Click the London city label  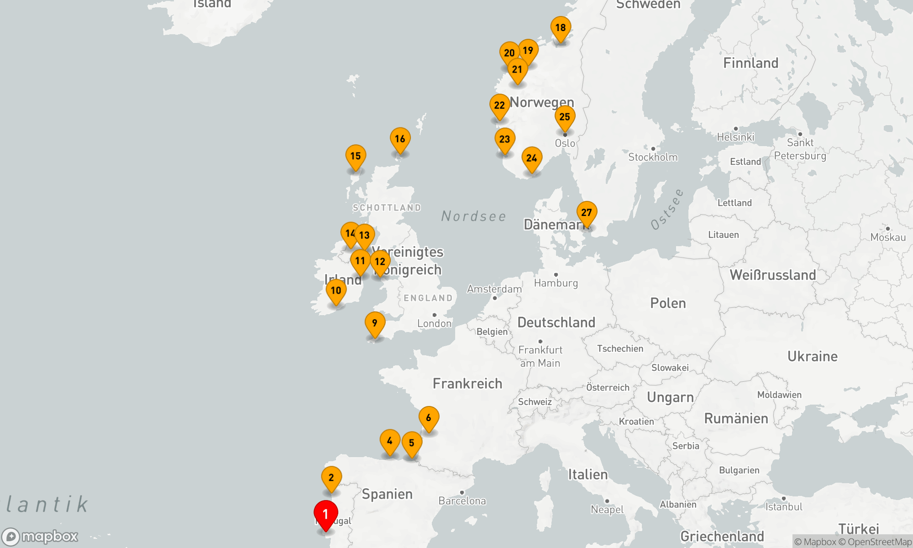[434, 323]
